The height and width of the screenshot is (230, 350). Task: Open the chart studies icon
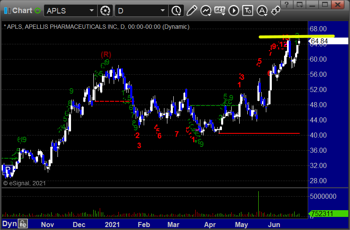click(206, 11)
